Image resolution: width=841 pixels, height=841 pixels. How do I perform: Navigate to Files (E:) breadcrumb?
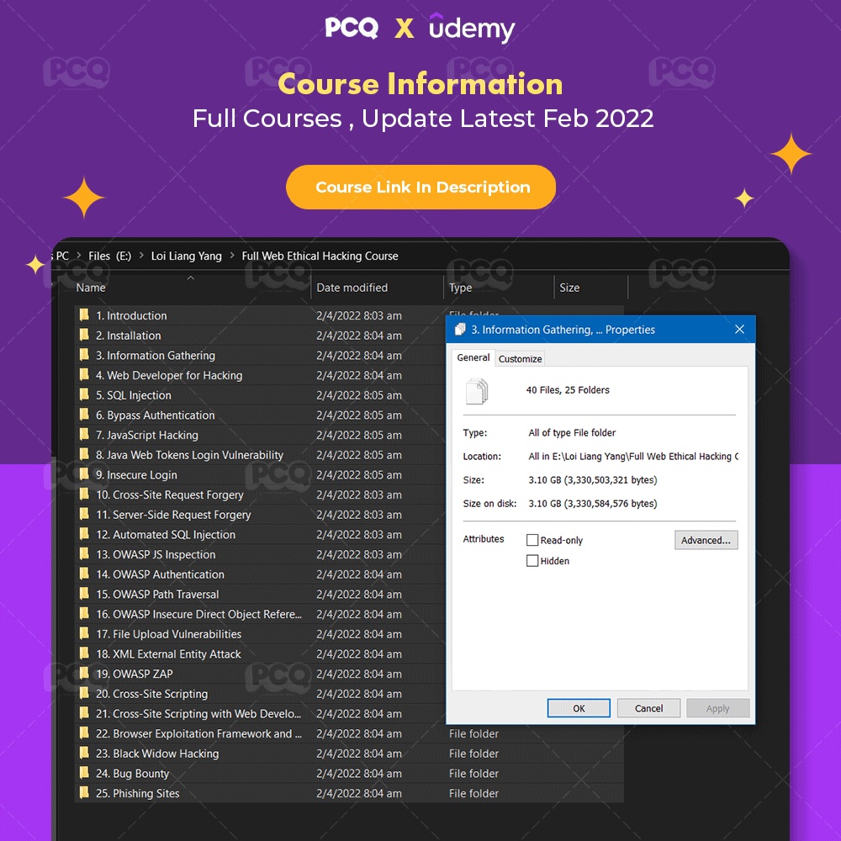(x=109, y=256)
